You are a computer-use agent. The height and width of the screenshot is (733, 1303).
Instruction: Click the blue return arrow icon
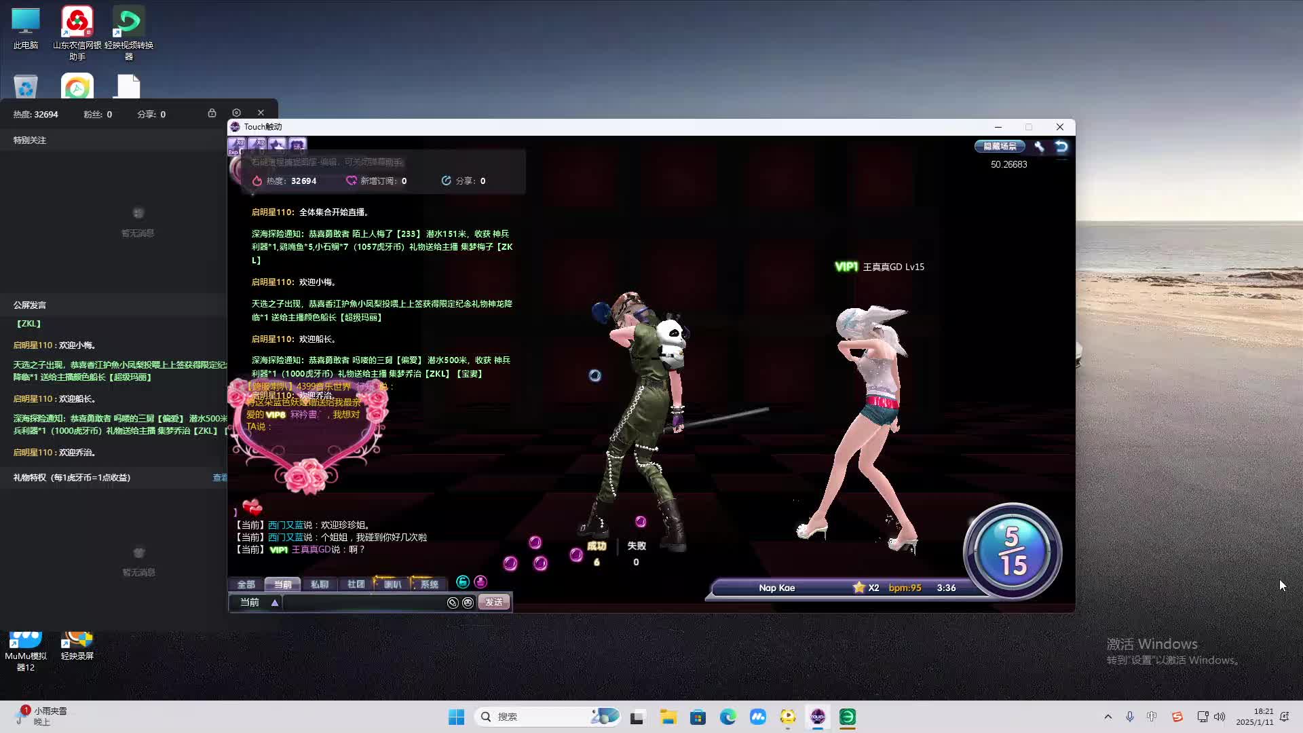tap(1061, 147)
